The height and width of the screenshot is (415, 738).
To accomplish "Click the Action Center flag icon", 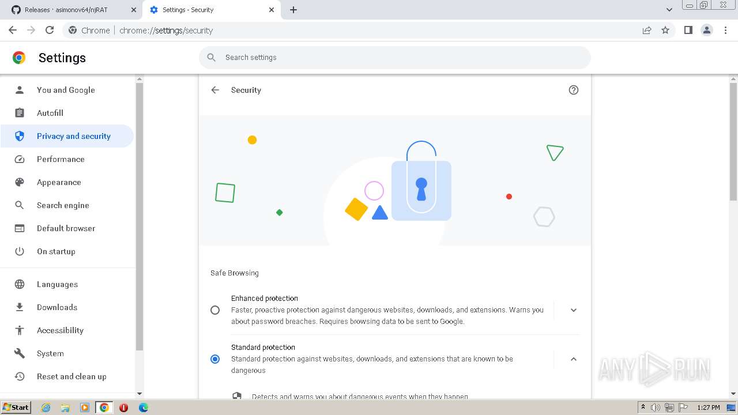I will point(683,408).
